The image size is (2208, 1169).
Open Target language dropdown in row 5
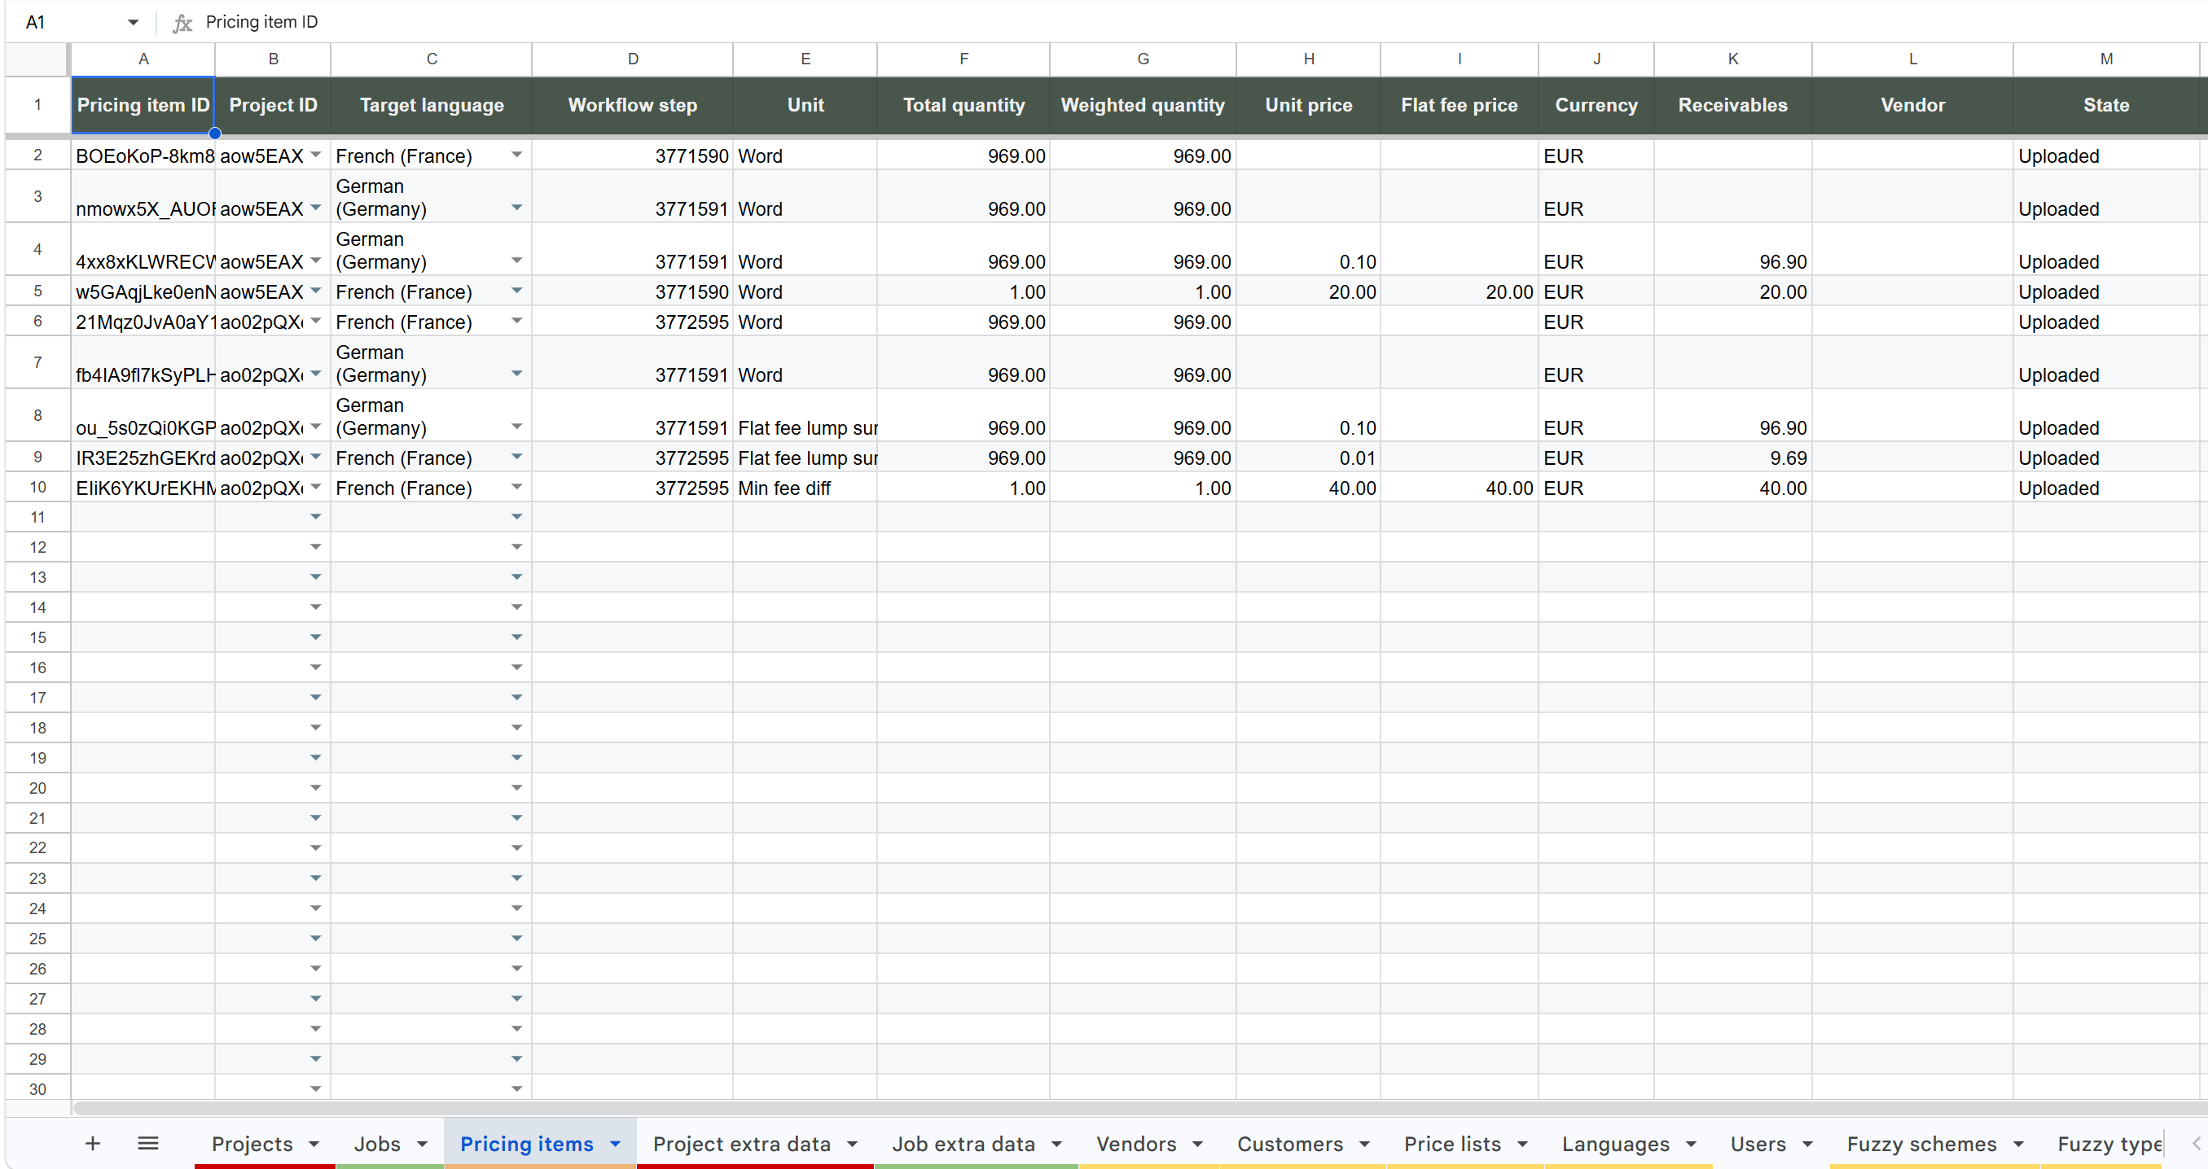pos(517,291)
